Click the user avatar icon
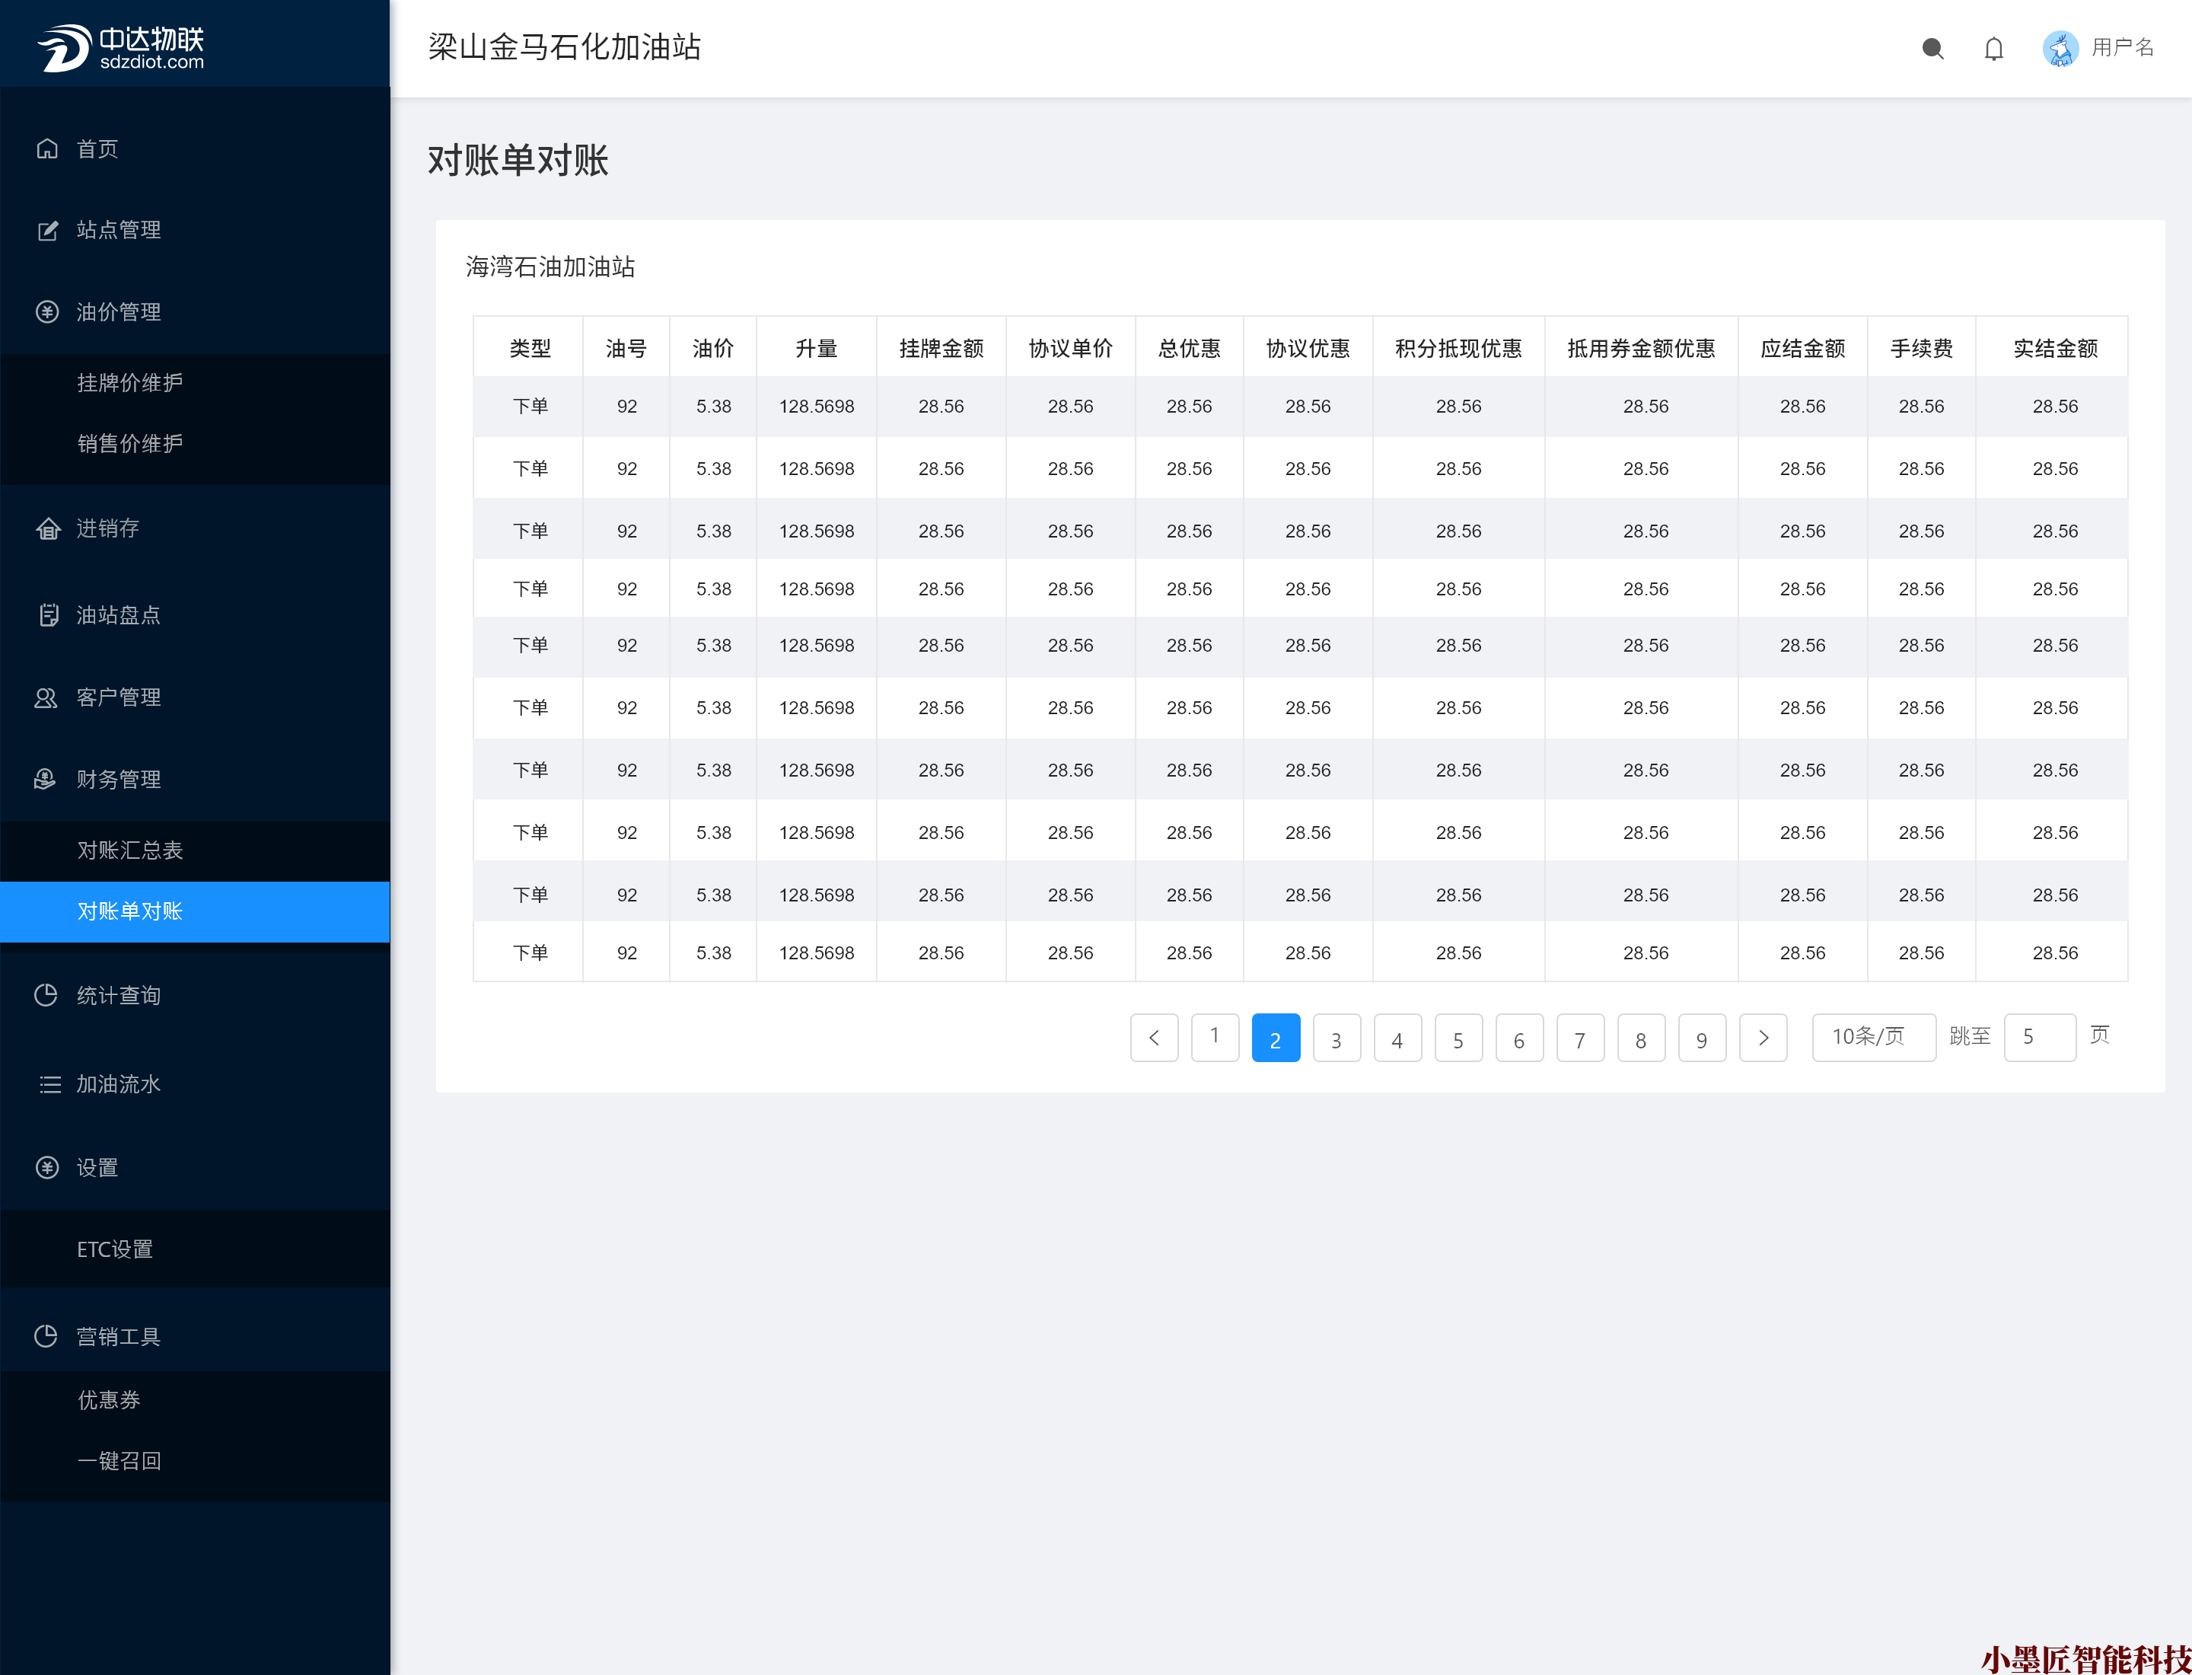 [x=2060, y=48]
